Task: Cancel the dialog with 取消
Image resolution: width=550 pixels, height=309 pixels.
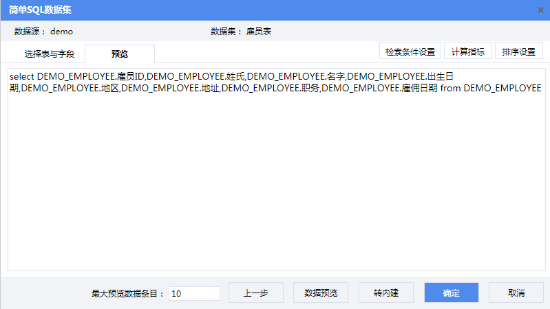Action: pyautogui.click(x=516, y=293)
